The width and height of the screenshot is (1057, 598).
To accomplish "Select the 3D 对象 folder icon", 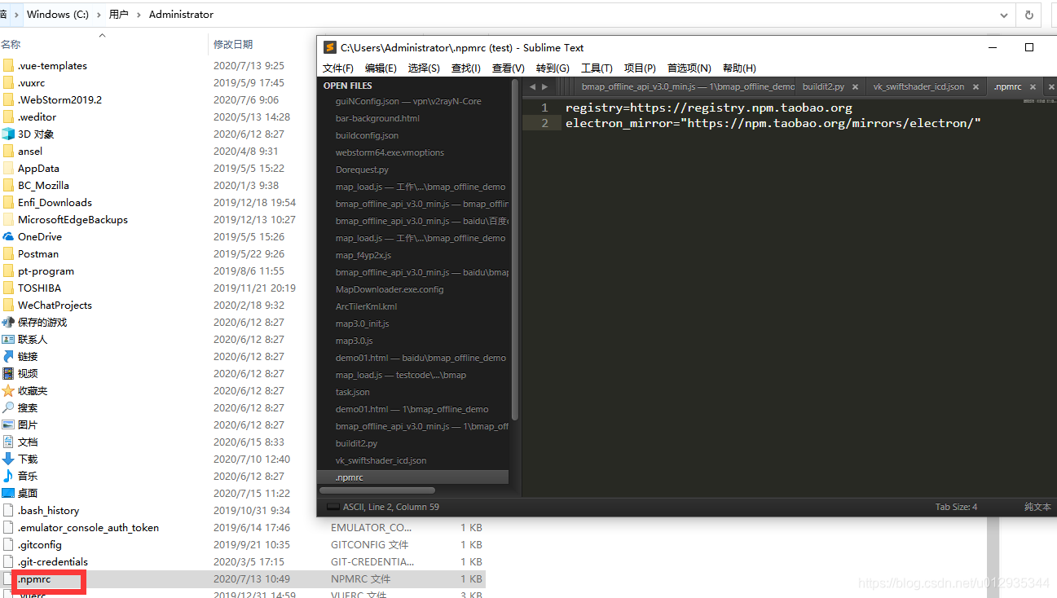I will pyautogui.click(x=8, y=134).
